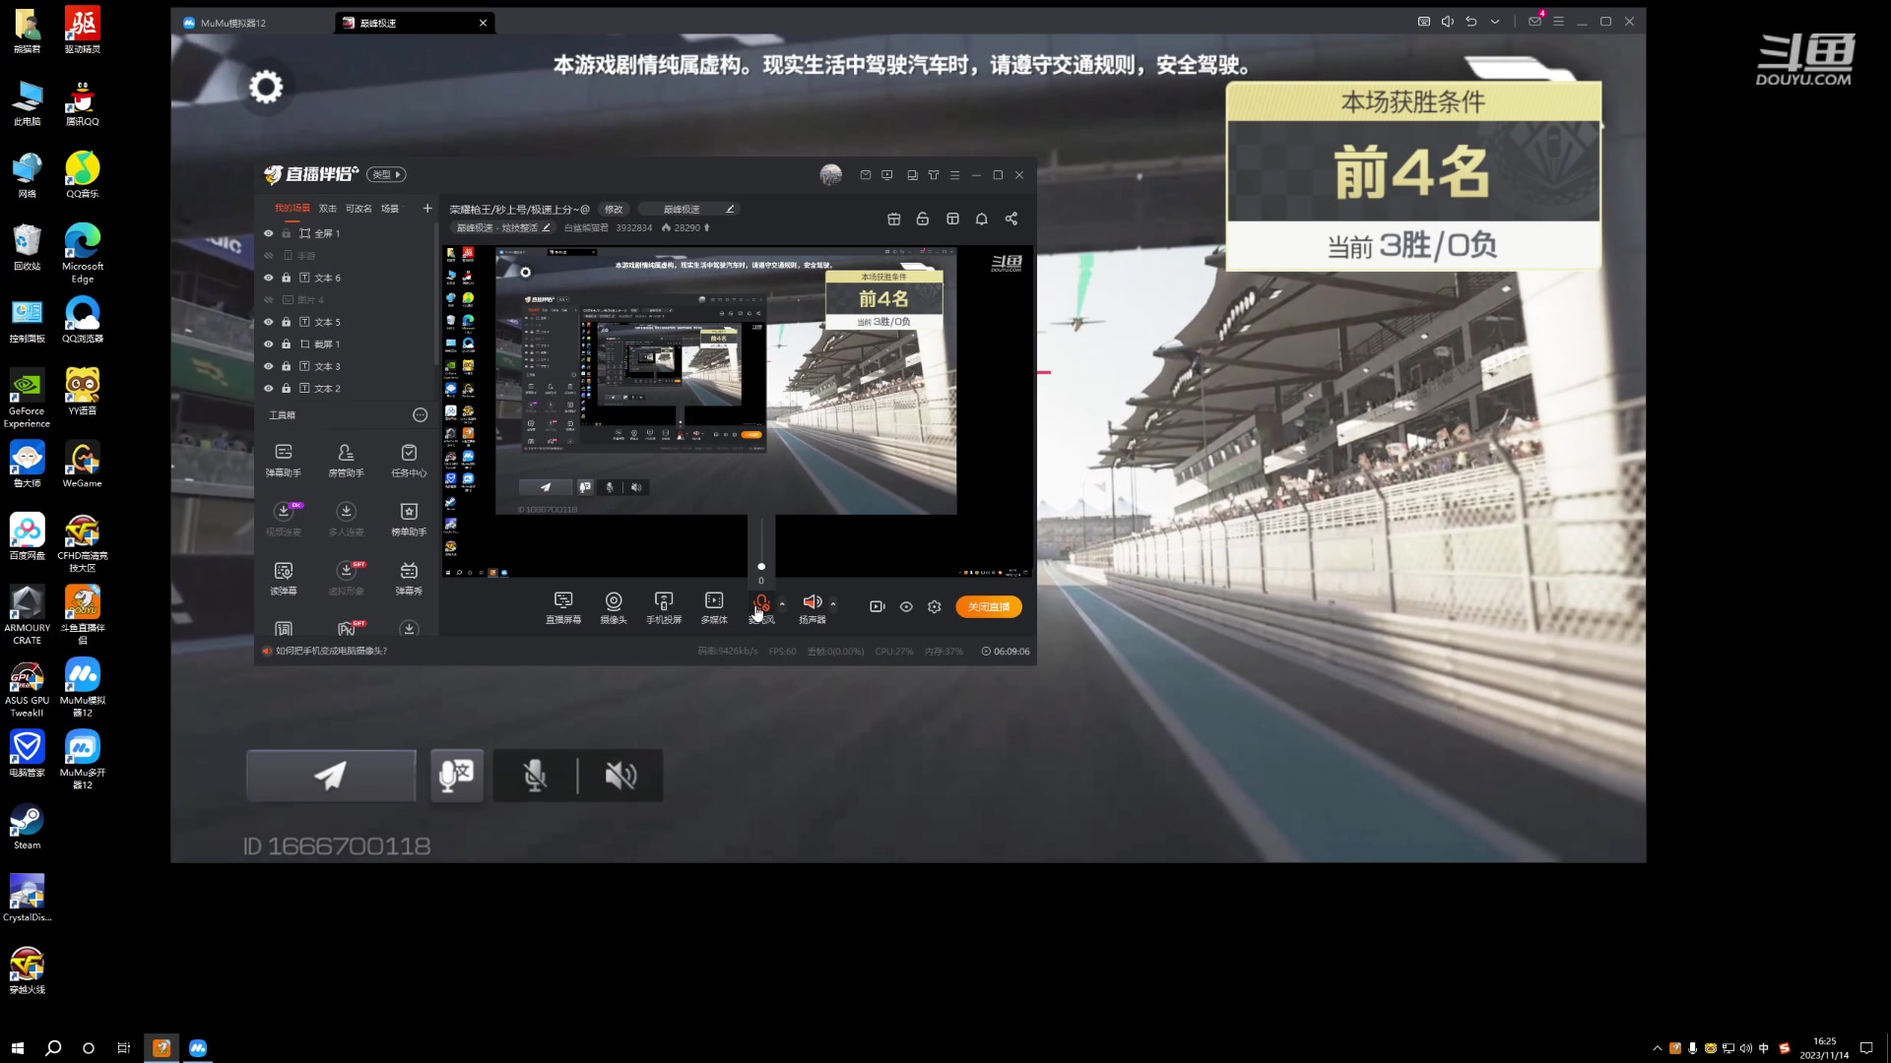This screenshot has width=1891, height=1063.
Task: Add 摄像头 camera source
Action: (x=614, y=607)
